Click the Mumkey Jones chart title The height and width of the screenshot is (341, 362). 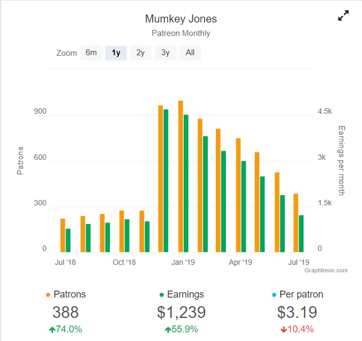[181, 19]
